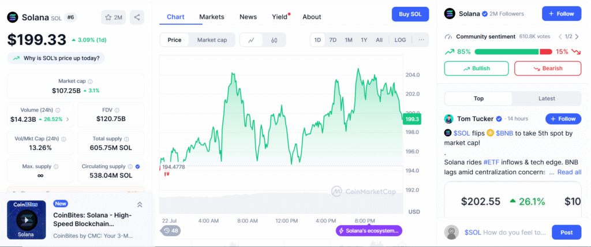This screenshot has width=591, height=247.
Task: Click Tom Tucker's avatar
Action: pyautogui.click(x=448, y=119)
